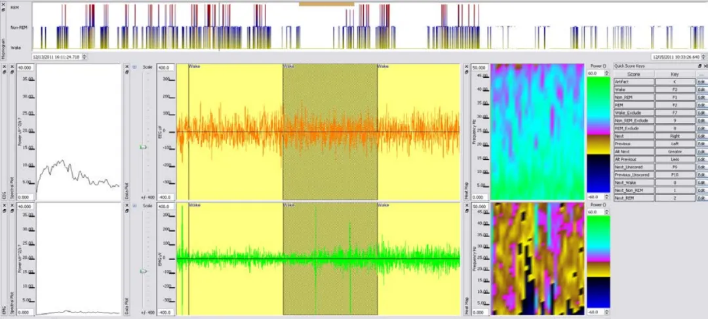Close the EMG Data Plot panel
The width and height of the screenshot is (708, 319).
tap(127, 205)
